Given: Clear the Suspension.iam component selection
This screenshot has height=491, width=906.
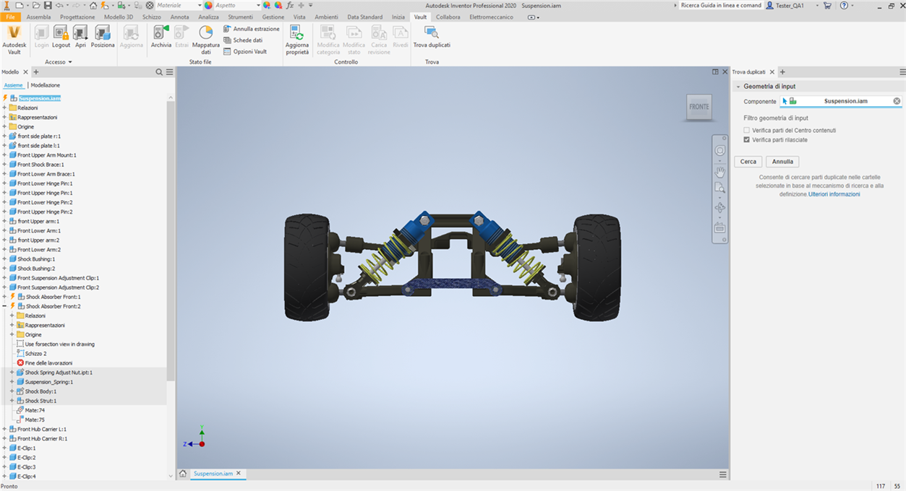Looking at the screenshot, I should pyautogui.click(x=897, y=101).
